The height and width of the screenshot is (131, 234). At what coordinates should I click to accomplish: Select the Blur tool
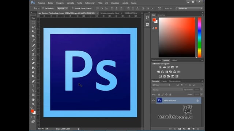pyautogui.click(x=33, y=72)
